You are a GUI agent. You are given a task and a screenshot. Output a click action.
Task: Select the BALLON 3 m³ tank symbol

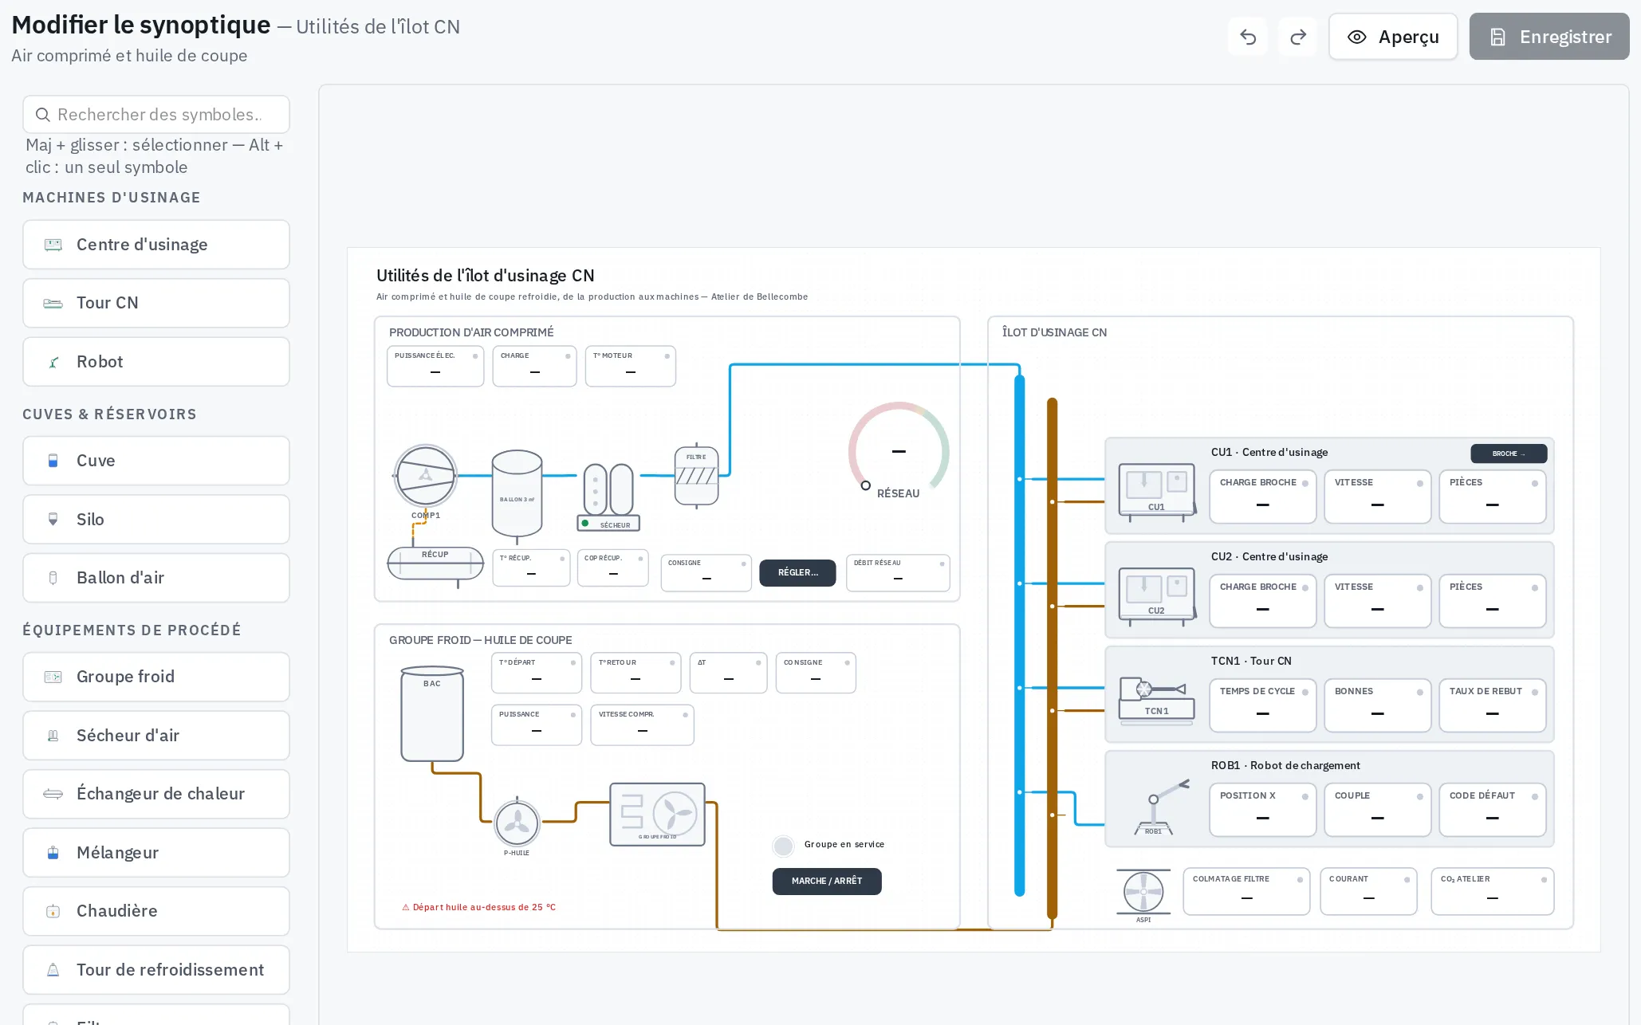pyautogui.click(x=517, y=494)
